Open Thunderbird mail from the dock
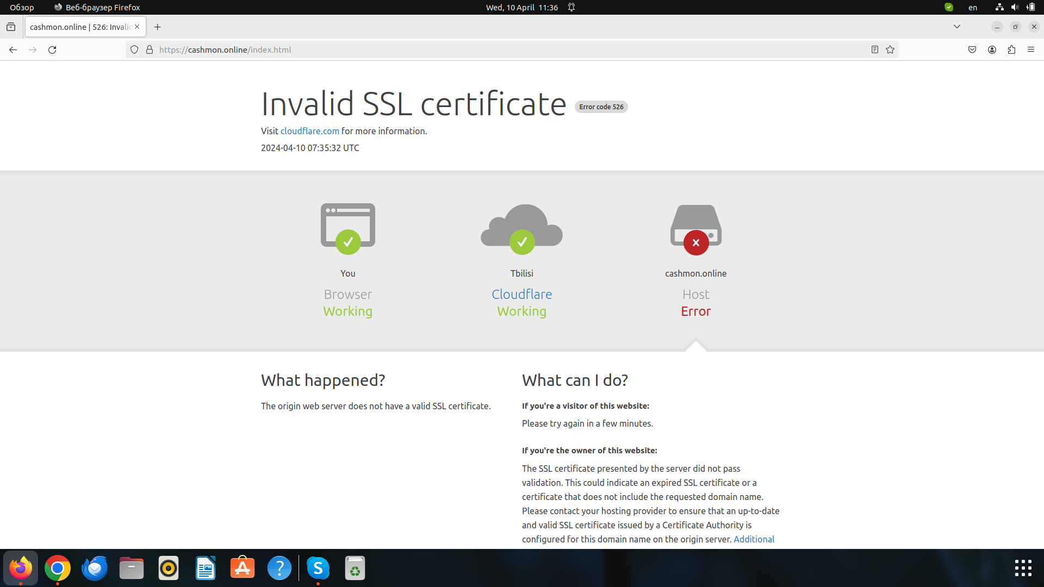The width and height of the screenshot is (1044, 587). click(x=95, y=568)
